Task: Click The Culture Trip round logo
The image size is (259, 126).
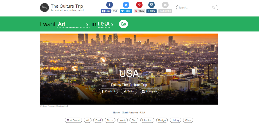Action: (44, 8)
